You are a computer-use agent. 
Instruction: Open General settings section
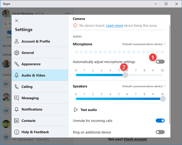[x=40, y=53]
